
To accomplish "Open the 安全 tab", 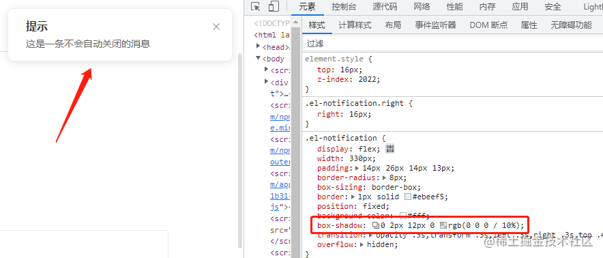I will [x=553, y=7].
